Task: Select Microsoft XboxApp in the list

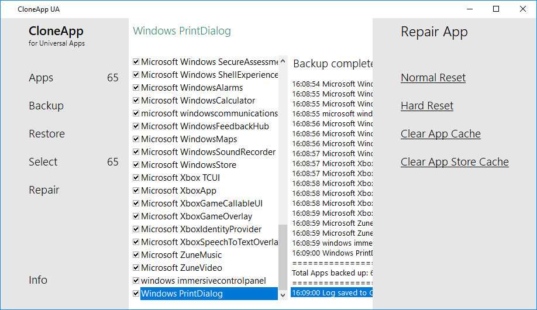Action: [178, 191]
